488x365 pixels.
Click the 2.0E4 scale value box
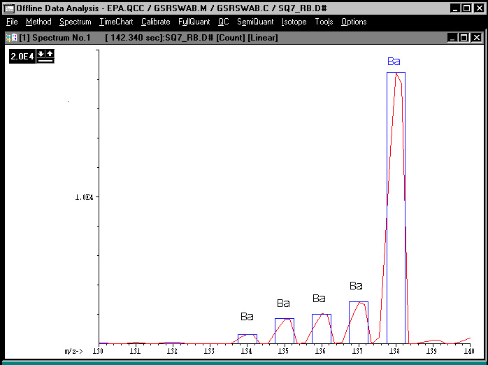pyautogui.click(x=22, y=56)
